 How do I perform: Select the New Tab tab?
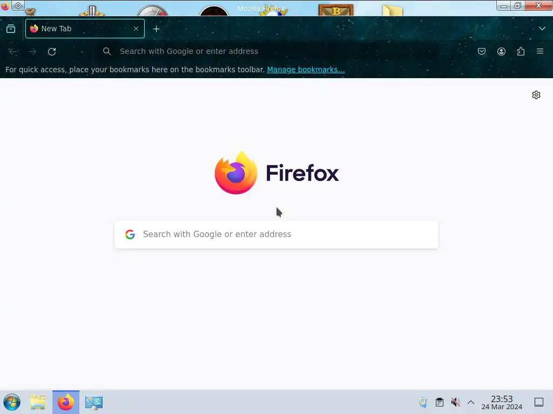pyautogui.click(x=85, y=29)
